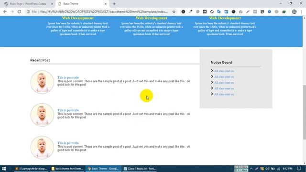Switch to the Main Page WordPress Codex tab
306x172 pixels.
point(27,4)
